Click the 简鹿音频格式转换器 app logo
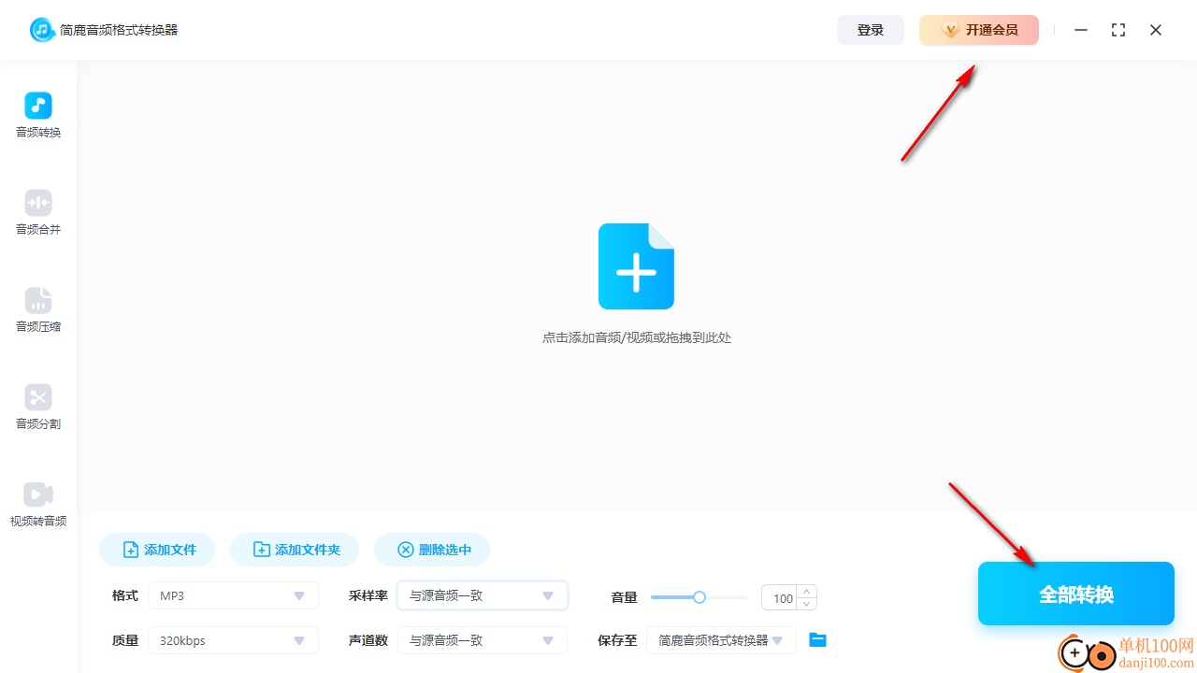 pyautogui.click(x=42, y=30)
